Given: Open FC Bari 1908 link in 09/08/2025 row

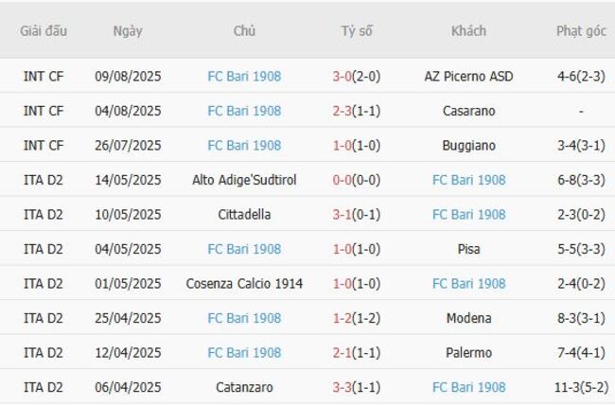Looking at the screenshot, I should tap(244, 77).
